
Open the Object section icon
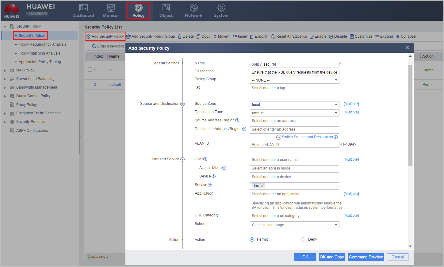(x=166, y=8)
